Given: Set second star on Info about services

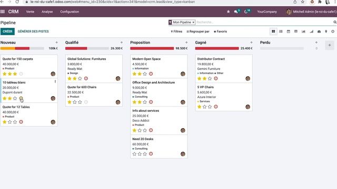Looking at the screenshot, I should click(140, 130).
